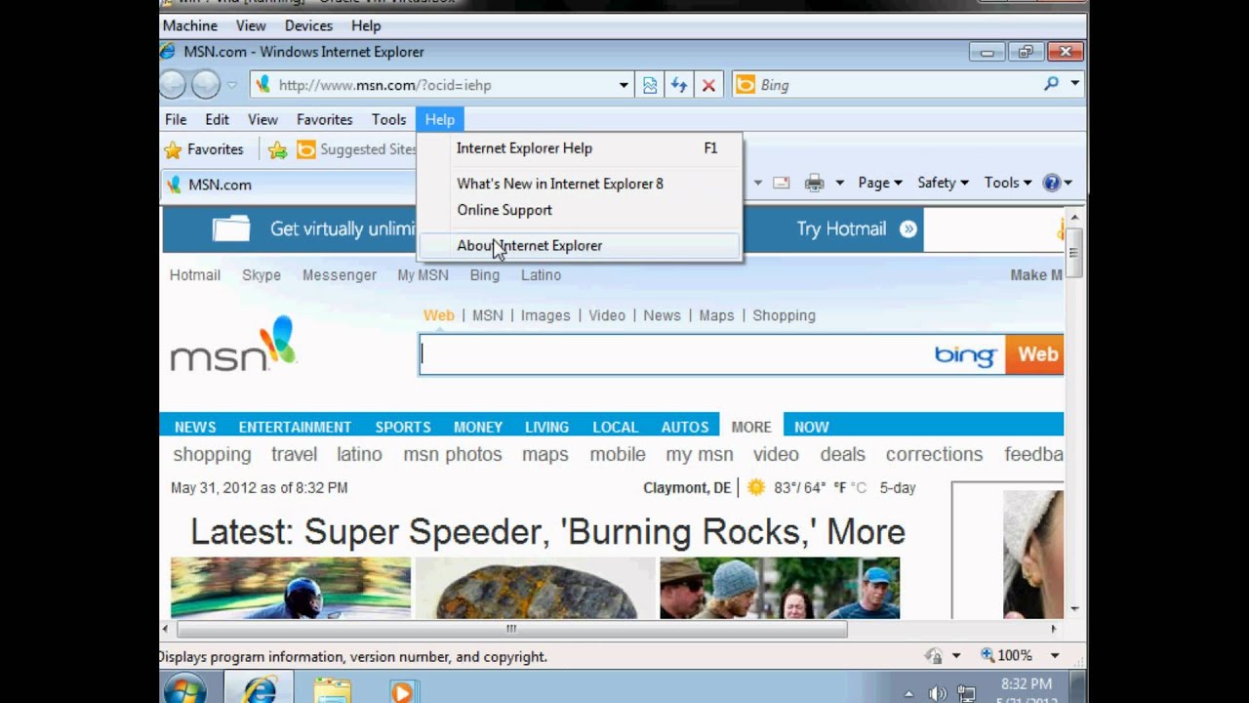
Task: Open the Skype link
Action: 262,275
